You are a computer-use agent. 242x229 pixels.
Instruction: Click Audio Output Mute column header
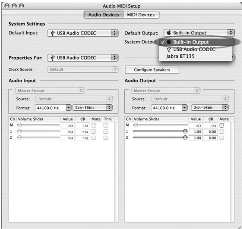[x=224, y=119]
